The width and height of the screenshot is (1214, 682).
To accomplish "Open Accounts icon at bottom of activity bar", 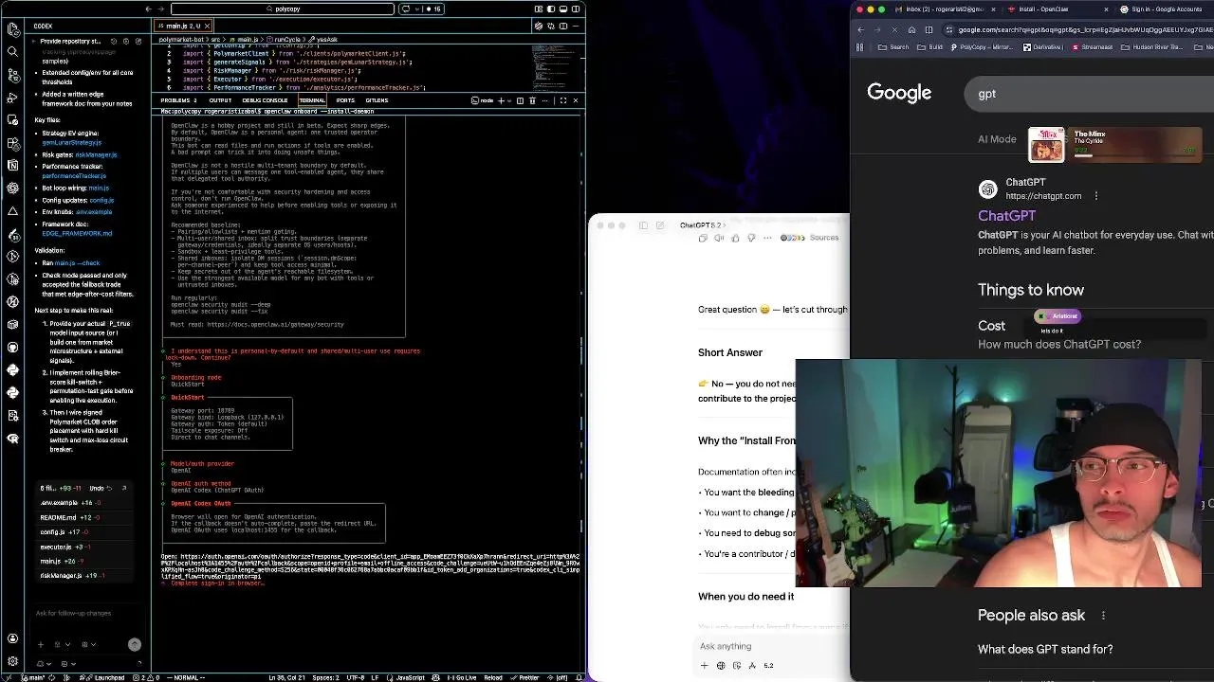I will (x=12, y=638).
